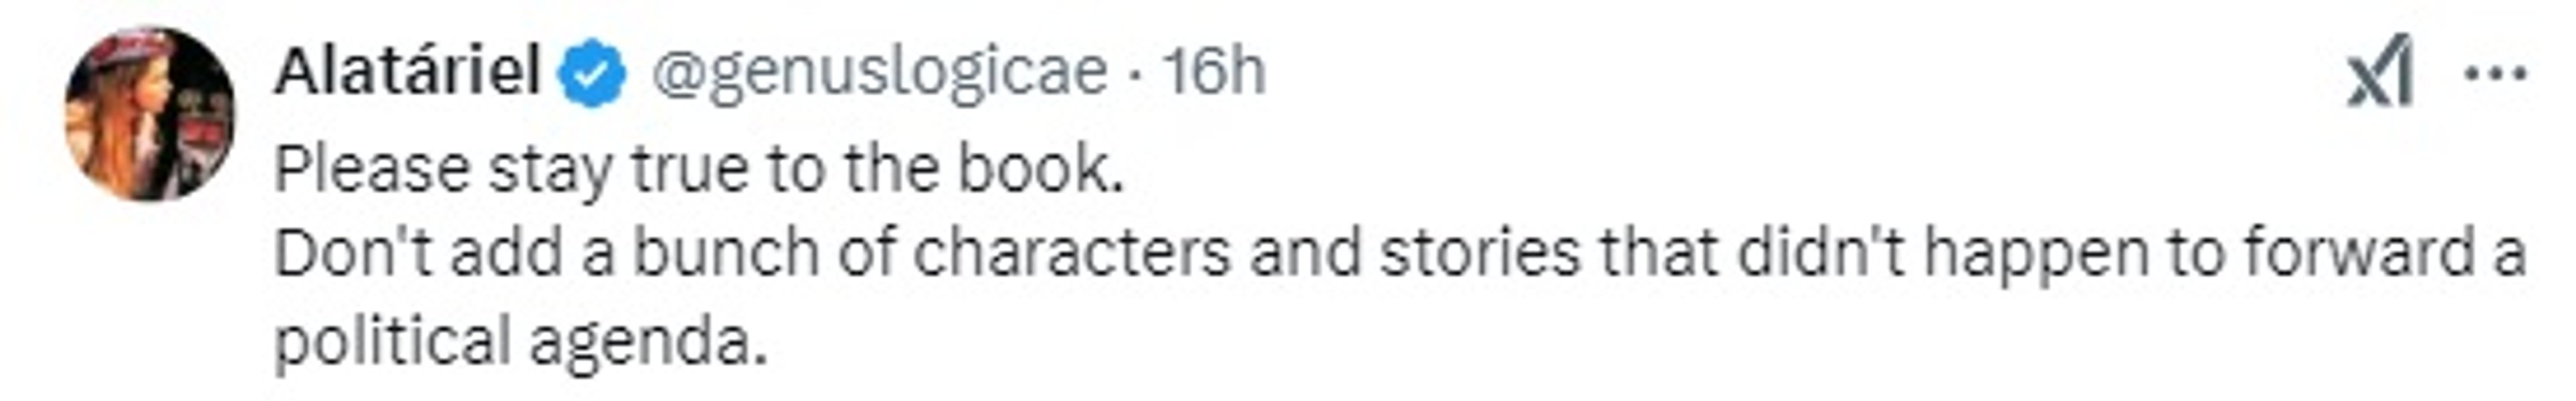Open the @genuslogicae handle link
The width and height of the screenshot is (2576, 401).
point(879,72)
